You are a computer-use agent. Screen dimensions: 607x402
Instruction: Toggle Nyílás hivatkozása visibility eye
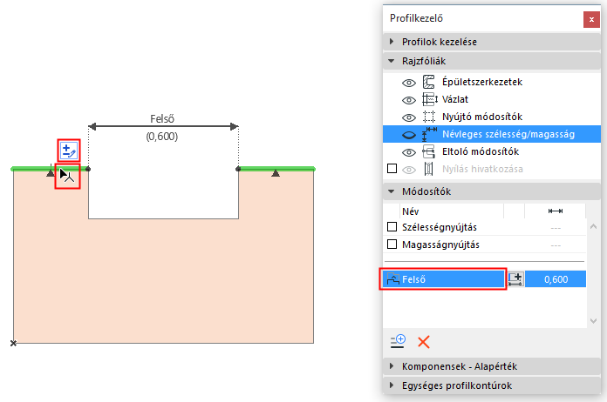(409, 170)
